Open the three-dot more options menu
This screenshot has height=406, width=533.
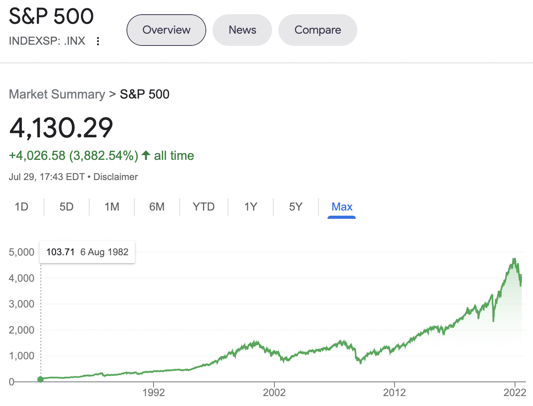(x=98, y=41)
